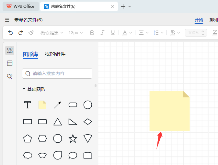Select the pill rounded shape
218x165 pixels.
pyautogui.click(x=73, y=105)
